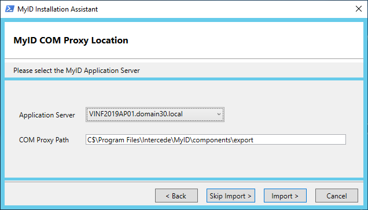Click the 'Please select the MyID Application Server' text
The height and width of the screenshot is (210, 368).
click(76, 71)
